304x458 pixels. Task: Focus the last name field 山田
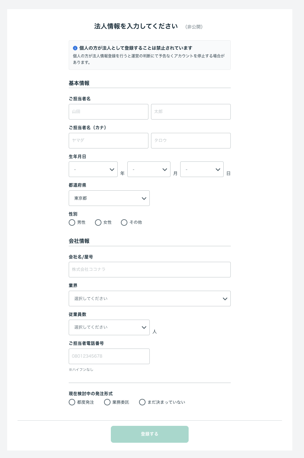click(109, 112)
